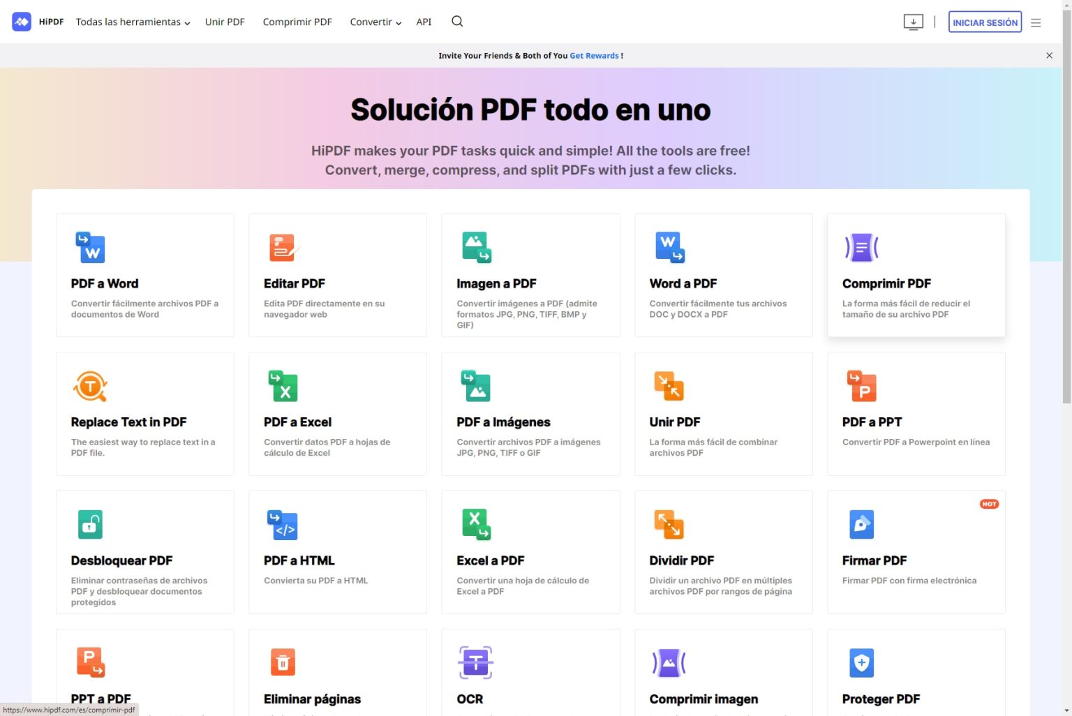Viewport: 1072px width, 716px height.
Task: Open the Desbloquear PDF tool
Action: coord(144,551)
